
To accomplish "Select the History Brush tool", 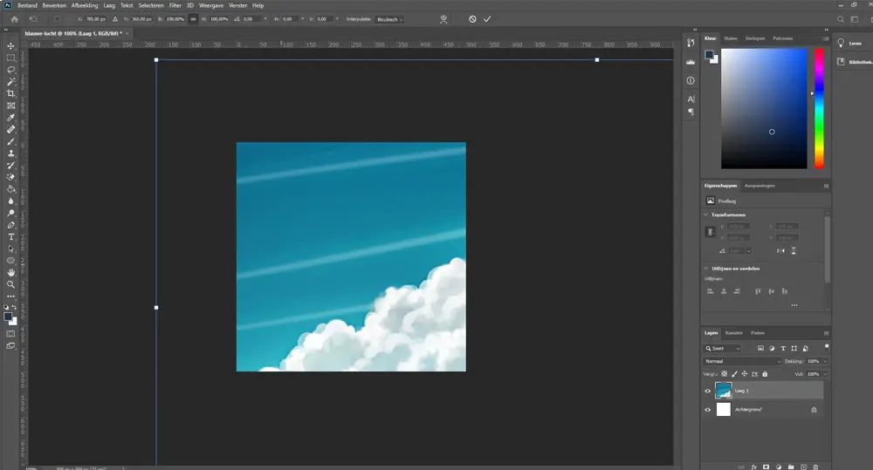I will click(10, 165).
